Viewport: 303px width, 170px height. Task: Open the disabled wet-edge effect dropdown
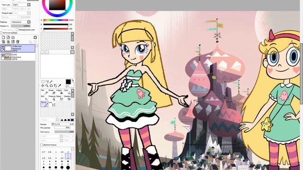click(22, 13)
